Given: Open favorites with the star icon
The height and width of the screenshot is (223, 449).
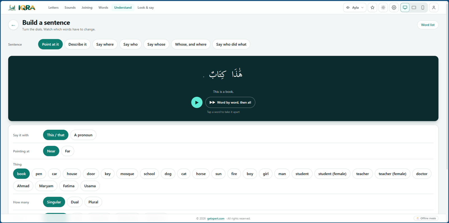Looking at the screenshot, I should pos(372,8).
